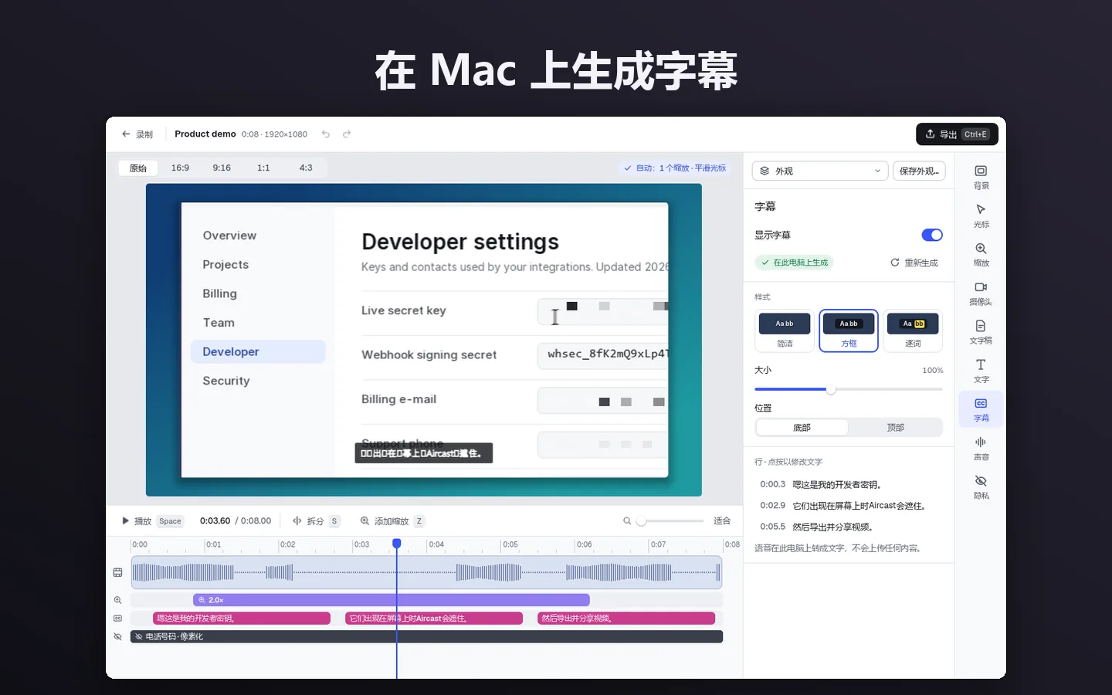The image size is (1112, 695).
Task: Select the 简洁 caption style
Action: coord(785,331)
